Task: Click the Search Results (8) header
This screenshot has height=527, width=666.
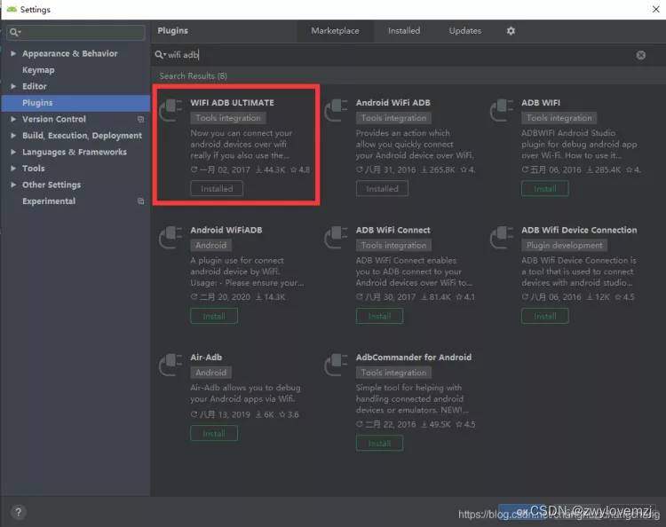Action: tap(194, 76)
